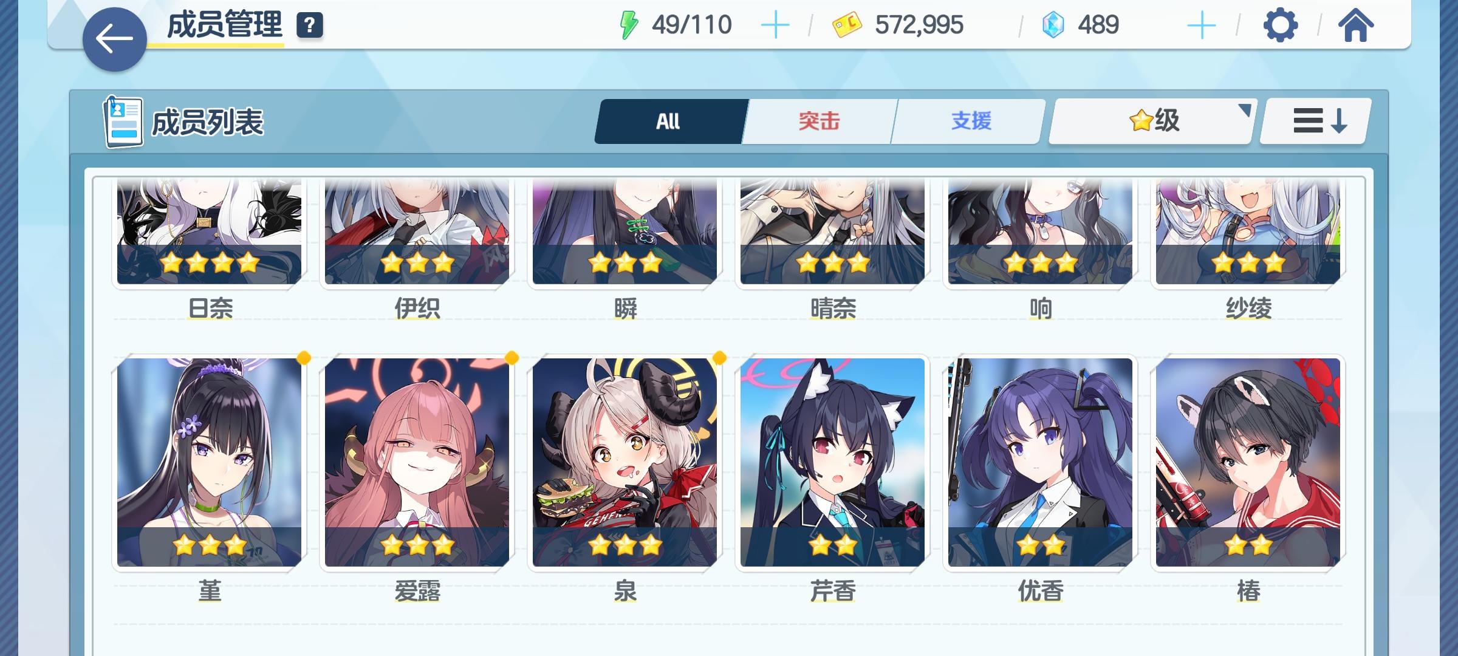Open member card 爱露
This screenshot has width=1458, height=656.
[x=417, y=462]
